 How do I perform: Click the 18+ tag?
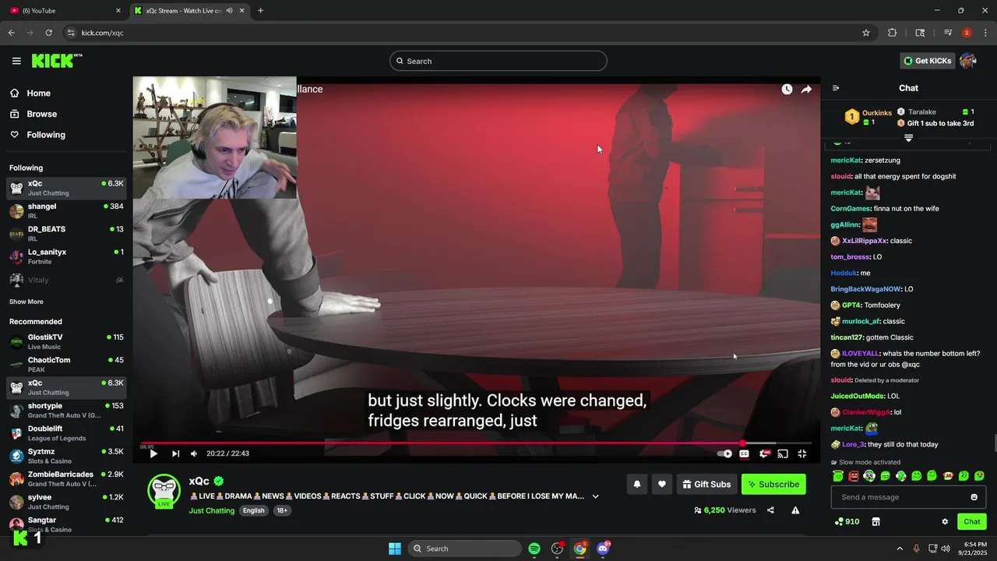coord(282,510)
